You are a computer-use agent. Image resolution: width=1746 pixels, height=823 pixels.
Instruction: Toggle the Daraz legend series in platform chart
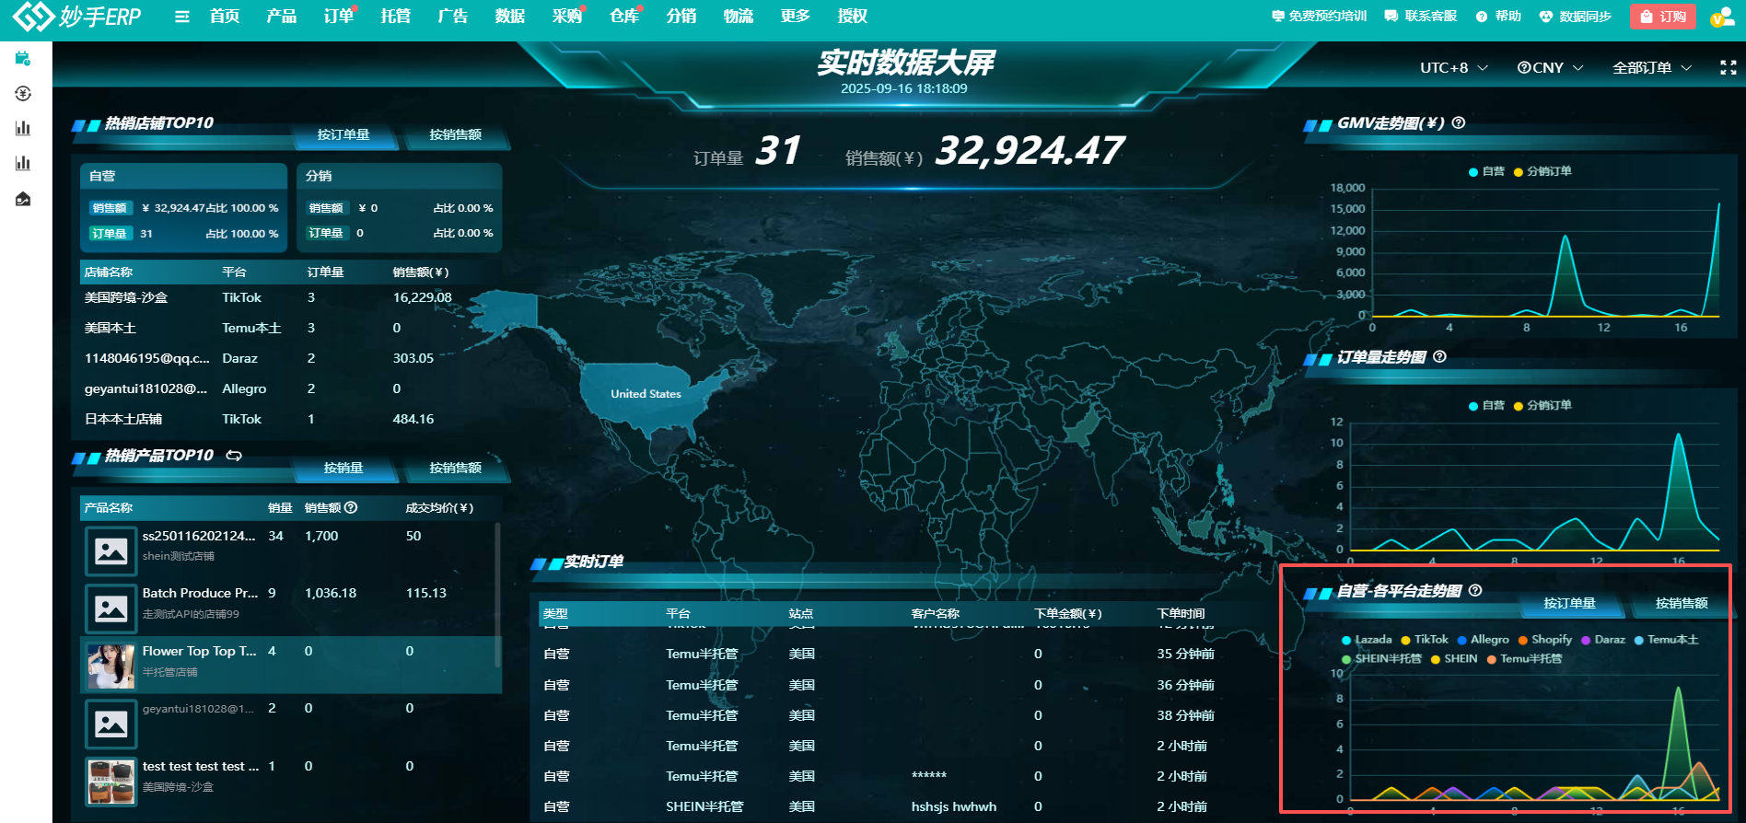point(1603,640)
